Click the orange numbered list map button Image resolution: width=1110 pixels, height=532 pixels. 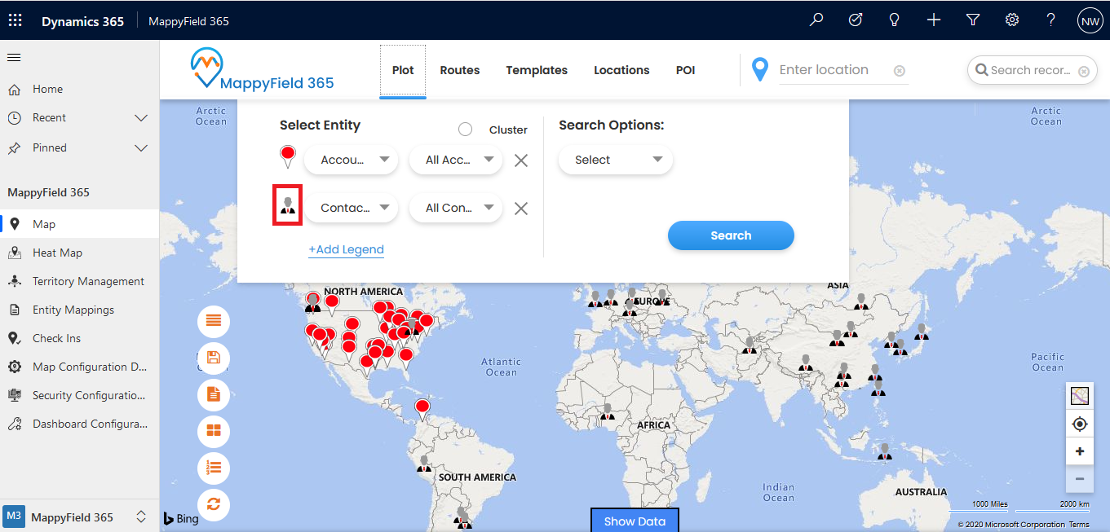coord(214,468)
